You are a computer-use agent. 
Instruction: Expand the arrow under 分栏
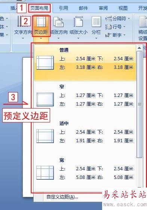click(96, 39)
